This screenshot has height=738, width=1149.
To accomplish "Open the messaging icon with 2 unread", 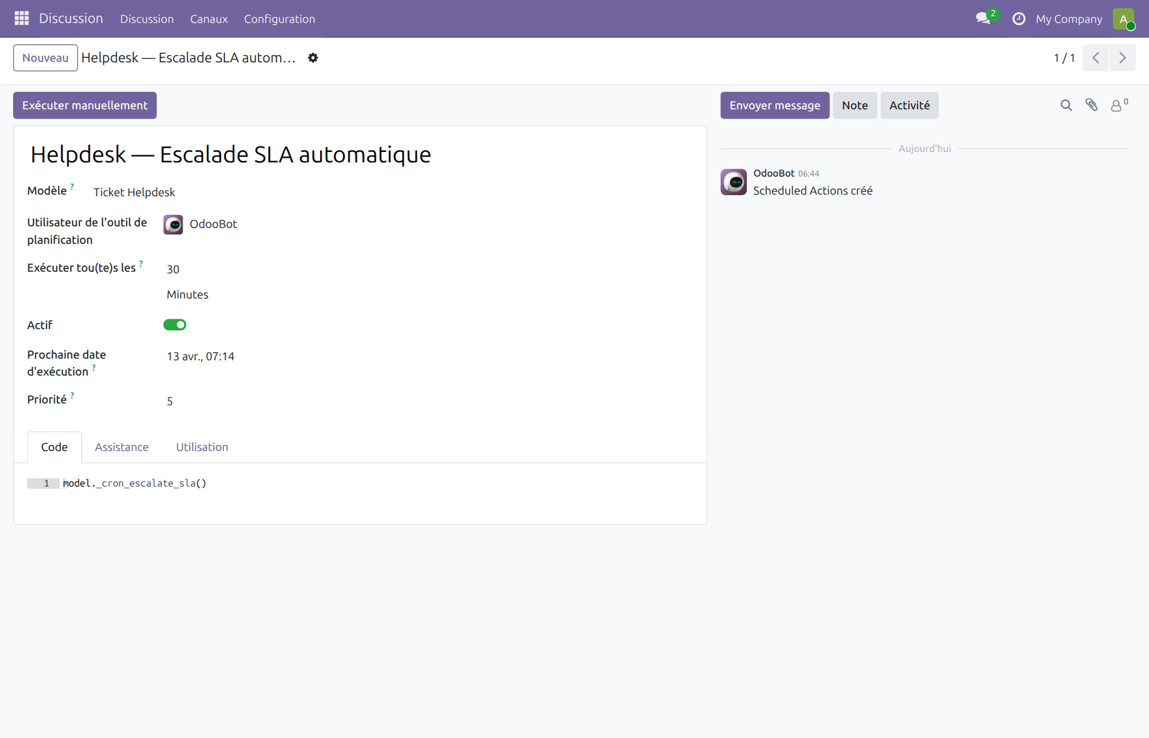I will click(983, 19).
